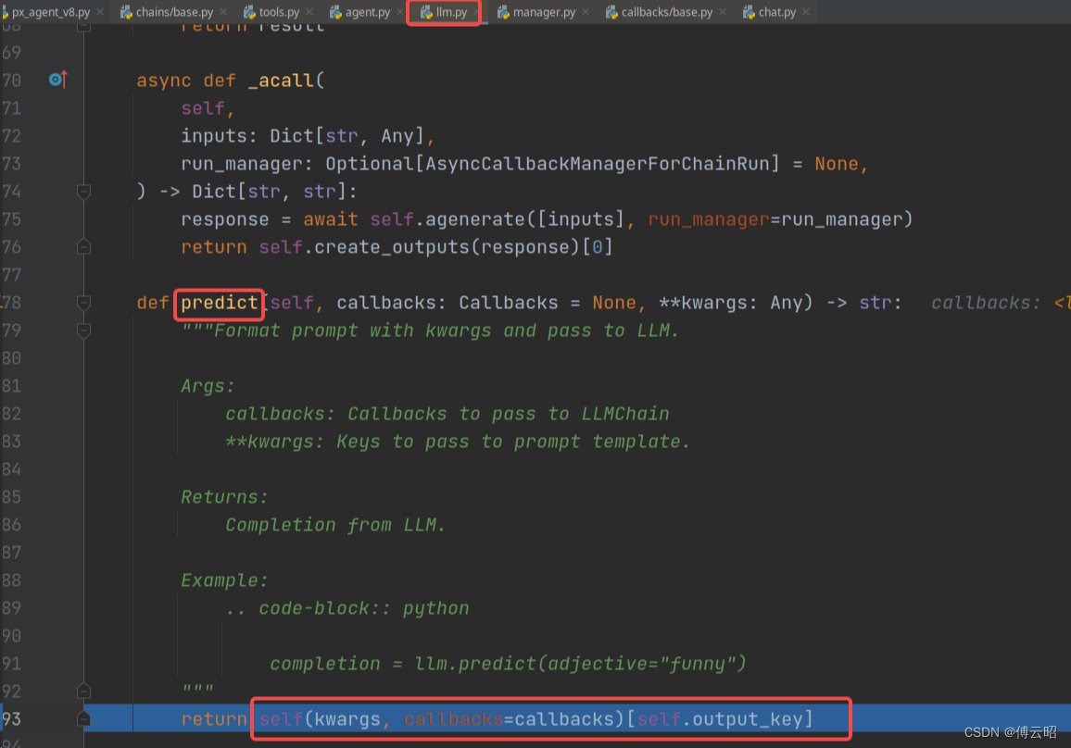Click the Callbacks type annotation on line 78
The width and height of the screenshot is (1071, 748).
pos(509,303)
